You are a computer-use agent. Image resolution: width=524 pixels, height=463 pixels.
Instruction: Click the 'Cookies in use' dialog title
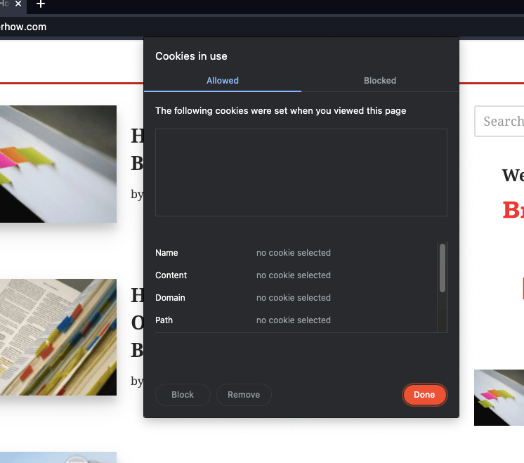(191, 56)
